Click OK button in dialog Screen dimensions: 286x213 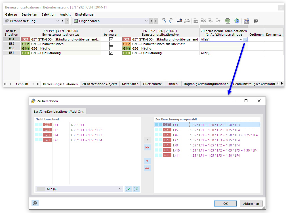(226, 204)
